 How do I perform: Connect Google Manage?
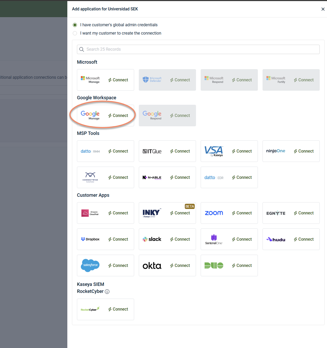point(118,115)
